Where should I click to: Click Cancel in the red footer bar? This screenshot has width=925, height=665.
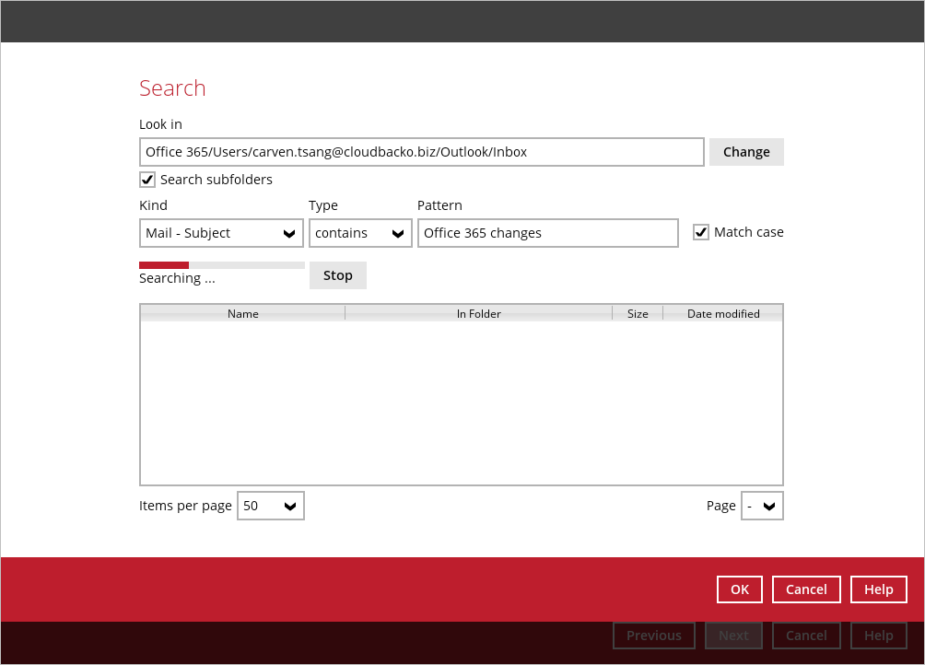click(806, 589)
